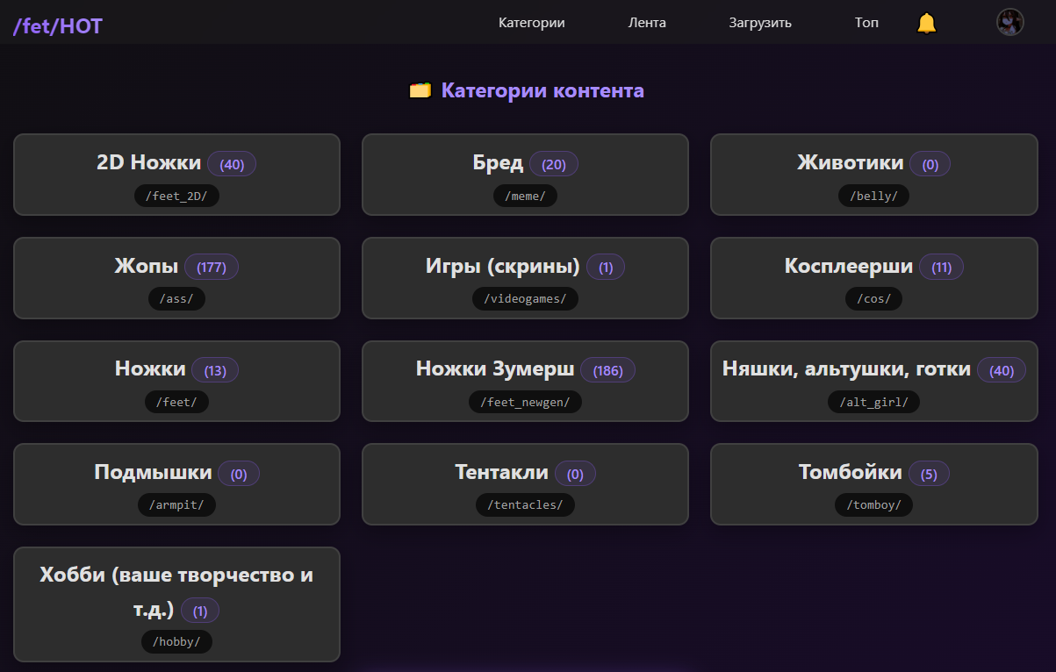The image size is (1056, 672).
Task: Click the /fet/HOT site logo
Action: click(x=58, y=26)
